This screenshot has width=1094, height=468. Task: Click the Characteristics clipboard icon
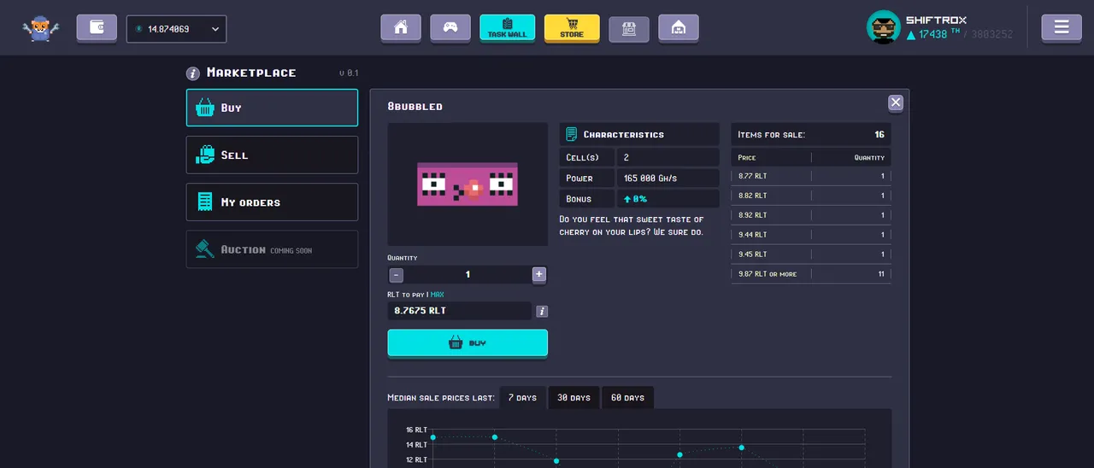pyautogui.click(x=572, y=134)
